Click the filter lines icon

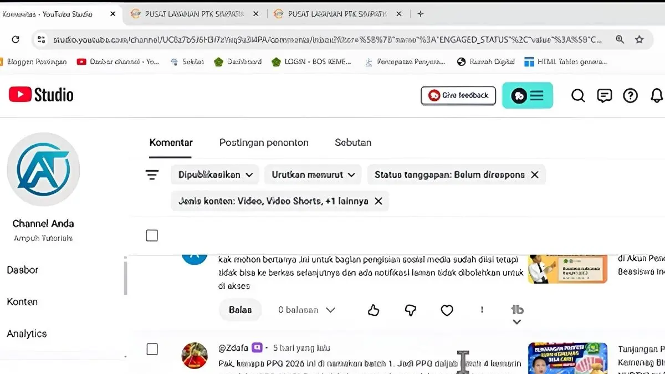[152, 175]
